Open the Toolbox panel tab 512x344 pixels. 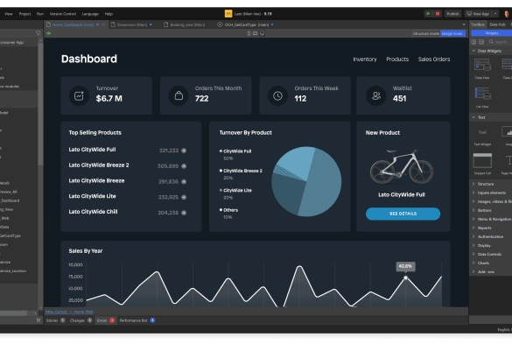pos(478,25)
